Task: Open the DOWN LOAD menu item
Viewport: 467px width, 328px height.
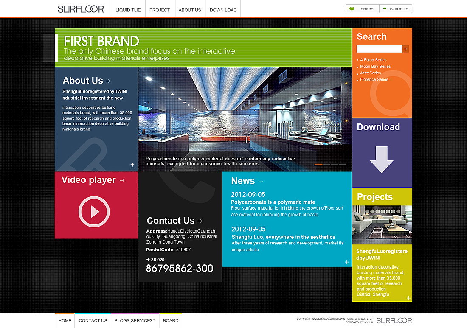Action: (223, 10)
